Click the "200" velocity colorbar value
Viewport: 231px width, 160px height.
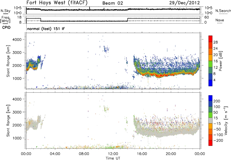[217, 101]
